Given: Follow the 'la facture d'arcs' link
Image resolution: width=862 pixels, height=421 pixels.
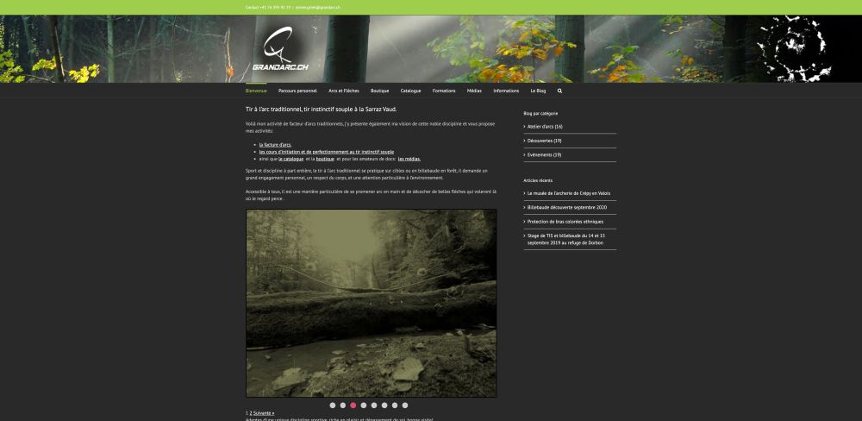Looking at the screenshot, I should point(276,145).
